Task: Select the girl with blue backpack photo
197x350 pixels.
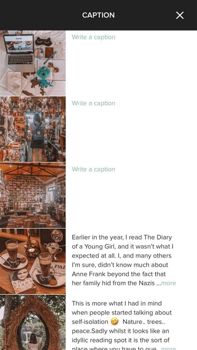Action: pyautogui.click(x=33, y=129)
